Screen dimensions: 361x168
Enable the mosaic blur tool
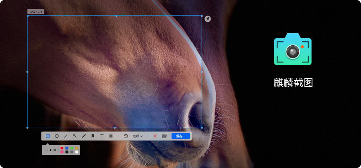111,136
